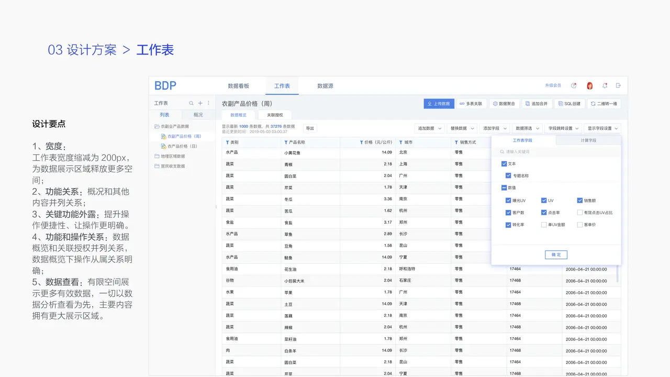
Task: Click the 导出 button
Action: pos(310,128)
